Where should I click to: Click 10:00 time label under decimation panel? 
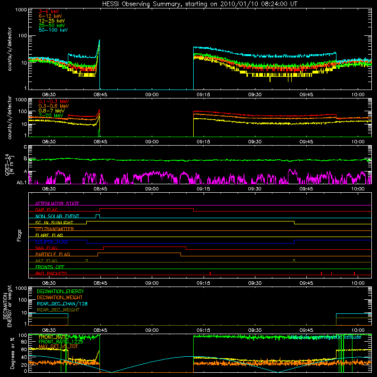(x=358, y=330)
